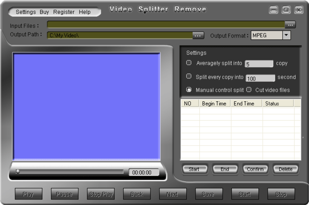Click the End Time column header
This screenshot has height=205, width=309.
click(x=246, y=103)
